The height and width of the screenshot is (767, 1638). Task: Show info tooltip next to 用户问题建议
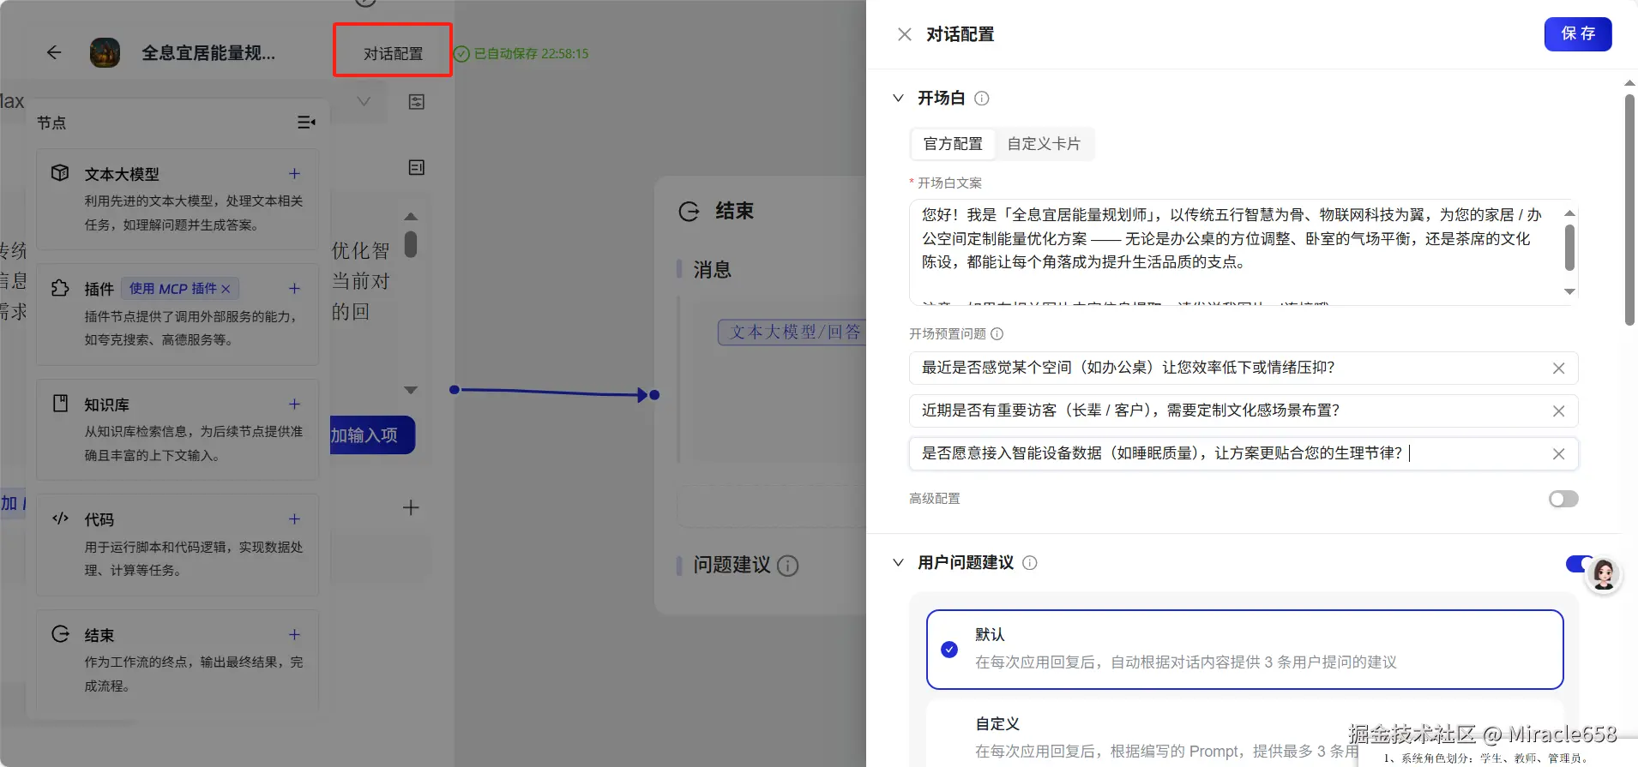tap(1030, 562)
